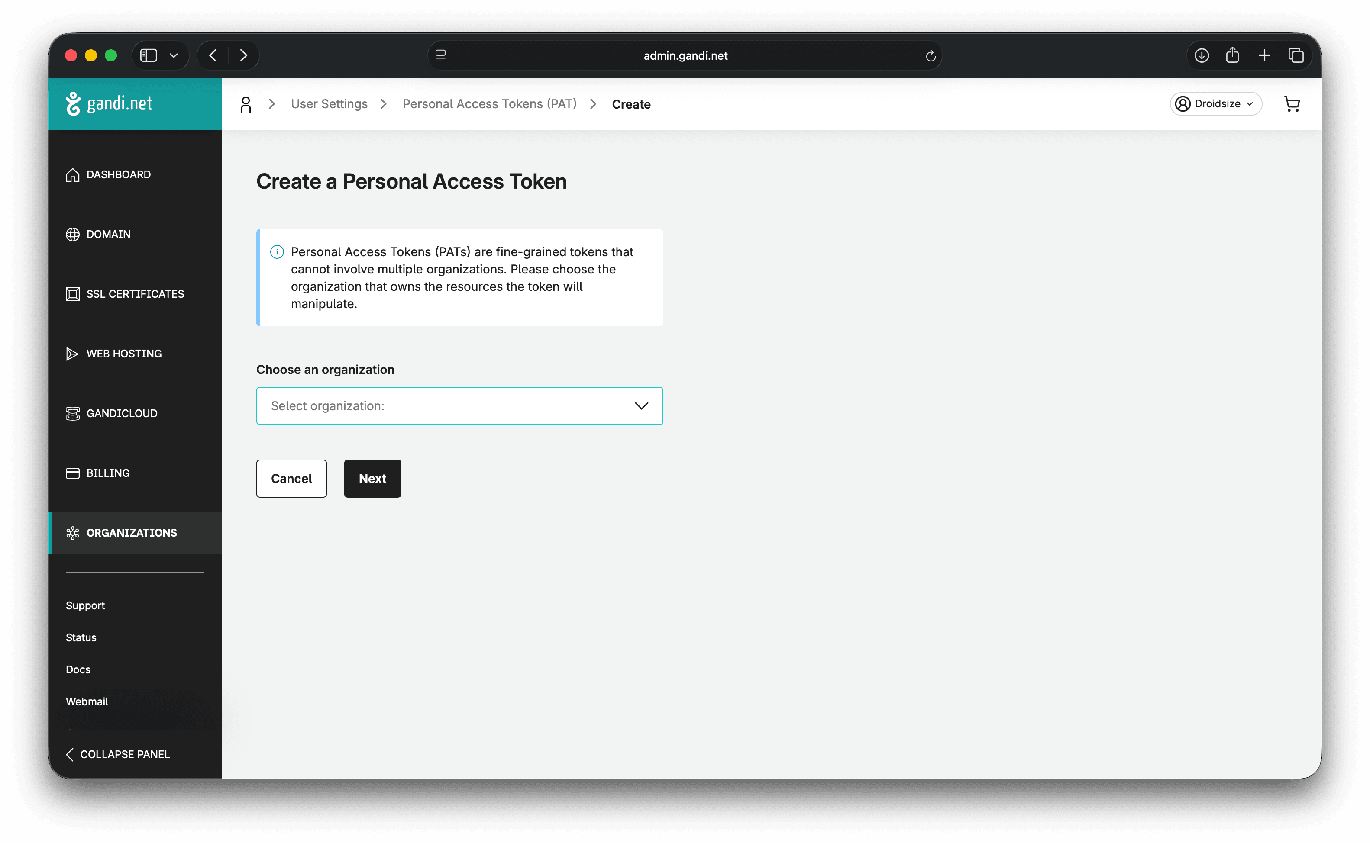Click the admin.gandi.net address field
The image size is (1370, 843).
pos(685,56)
